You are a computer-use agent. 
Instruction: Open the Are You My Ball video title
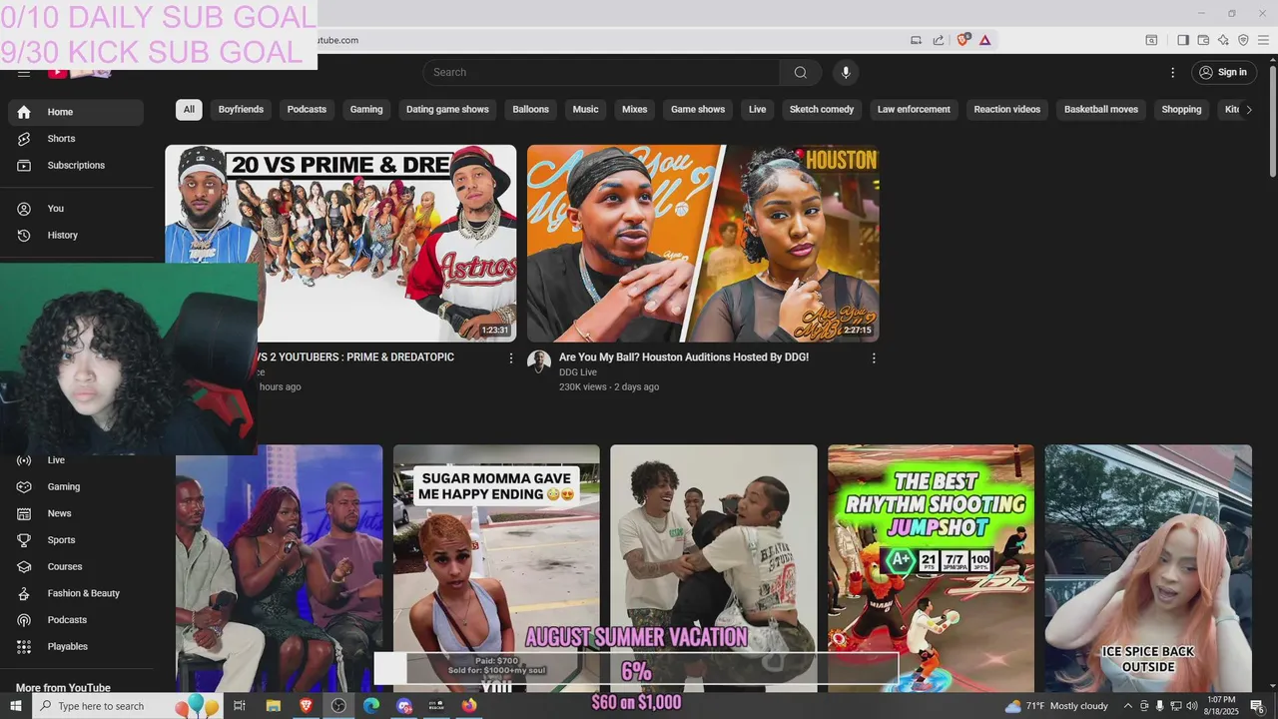(684, 358)
